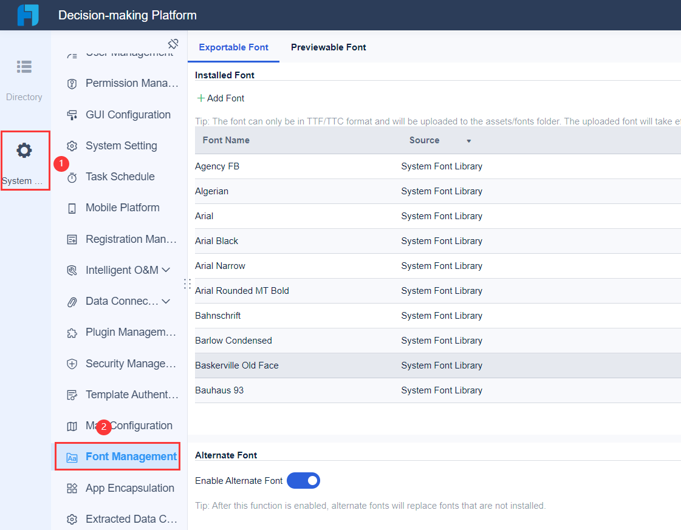This screenshot has height=530, width=681.
Task: Open Font Management menu item
Action: [x=118, y=457]
